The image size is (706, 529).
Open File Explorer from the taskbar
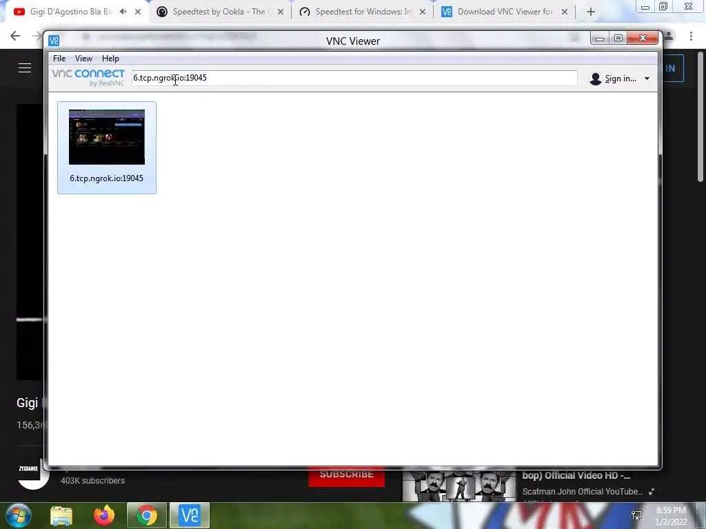click(61, 515)
